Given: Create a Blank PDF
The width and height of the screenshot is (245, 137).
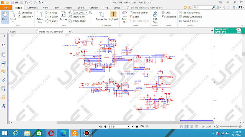Looking at the screenshot, I should click(134, 17).
